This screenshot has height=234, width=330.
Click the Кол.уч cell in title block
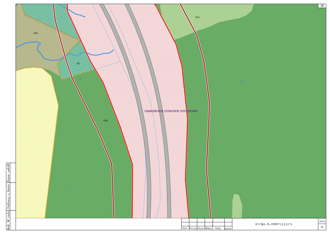[x=193, y=229]
